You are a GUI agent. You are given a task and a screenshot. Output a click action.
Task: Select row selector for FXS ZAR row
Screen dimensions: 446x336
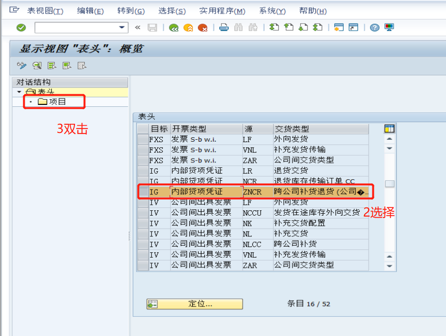point(143,161)
